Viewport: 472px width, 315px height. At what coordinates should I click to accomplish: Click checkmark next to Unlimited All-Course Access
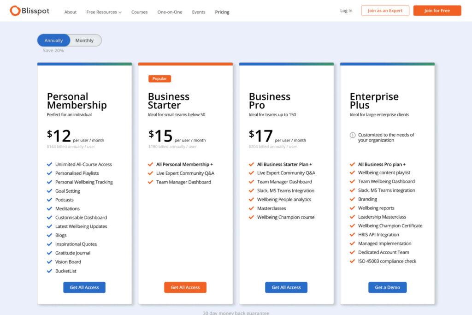49,164
